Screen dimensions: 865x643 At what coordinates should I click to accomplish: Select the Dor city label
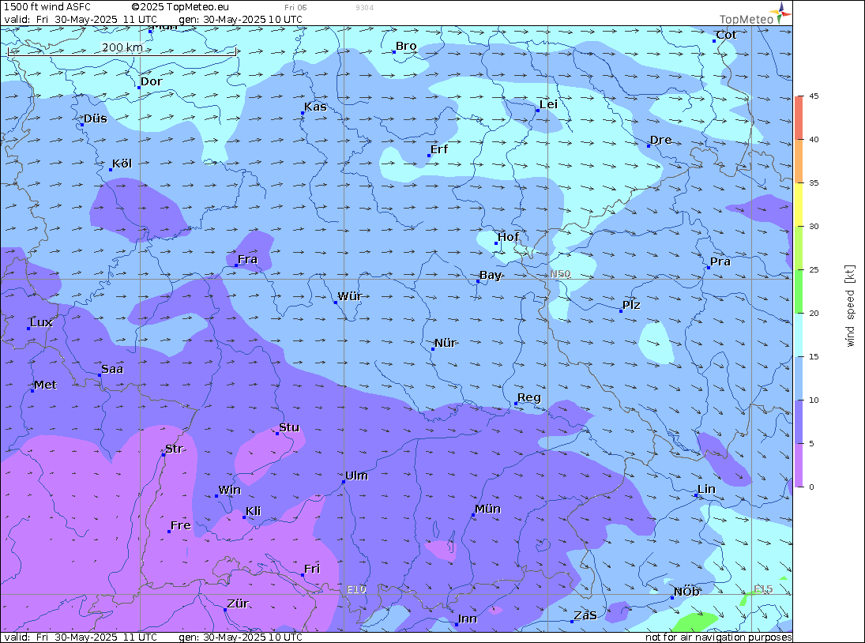151,81
